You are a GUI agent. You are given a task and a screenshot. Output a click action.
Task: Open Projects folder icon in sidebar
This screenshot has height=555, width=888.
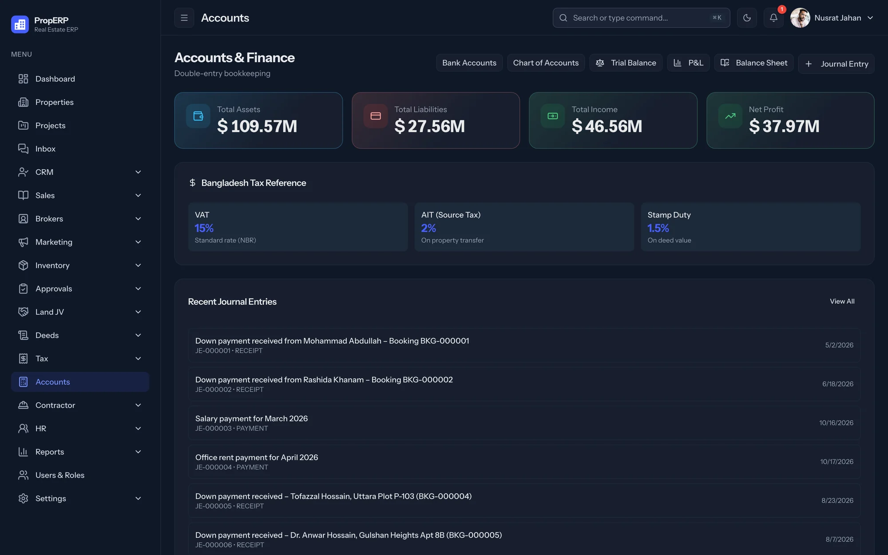coord(23,126)
